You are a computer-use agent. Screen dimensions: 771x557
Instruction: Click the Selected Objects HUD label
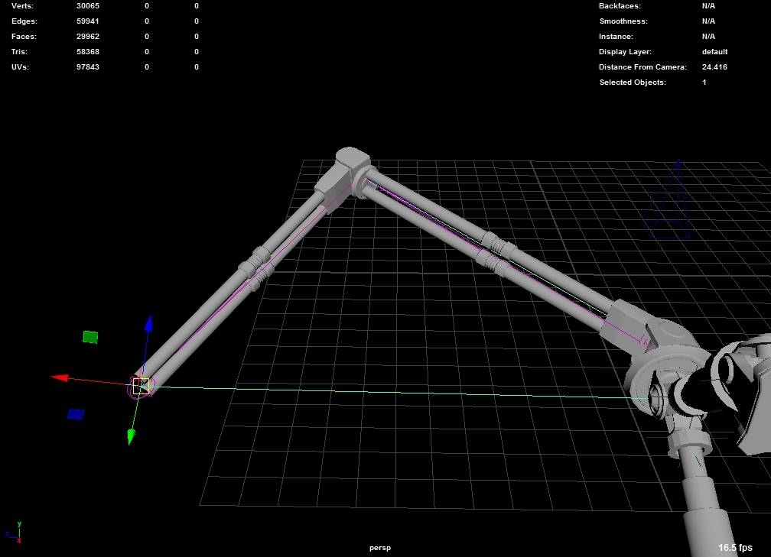633,83
